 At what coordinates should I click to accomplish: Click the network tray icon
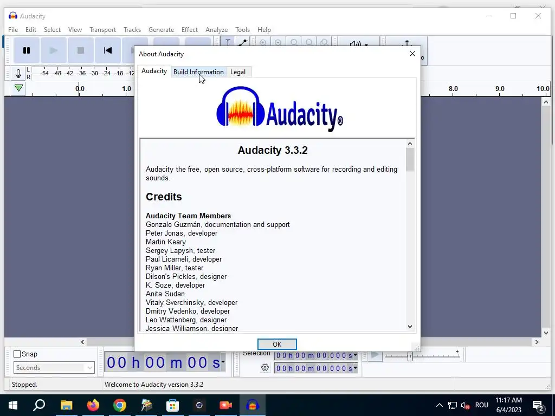pos(453,405)
